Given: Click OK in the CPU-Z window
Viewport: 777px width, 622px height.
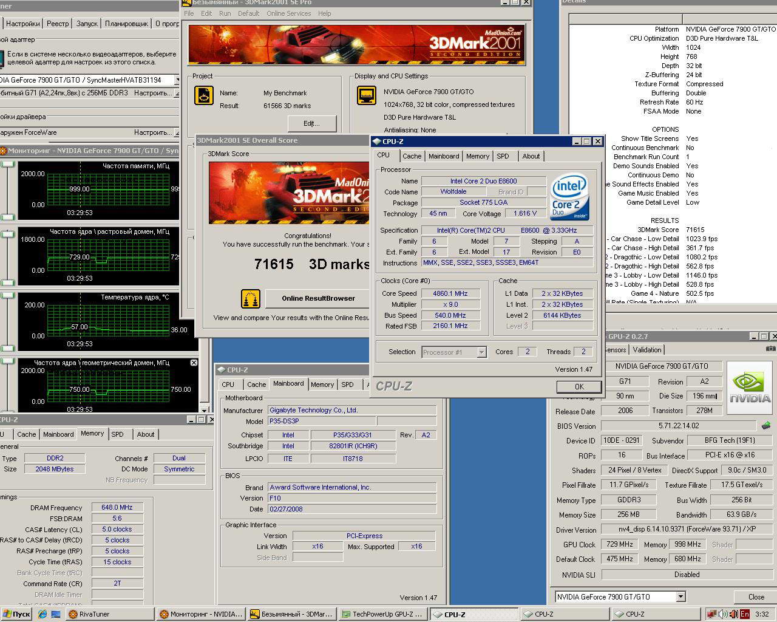Looking at the screenshot, I should [x=579, y=386].
